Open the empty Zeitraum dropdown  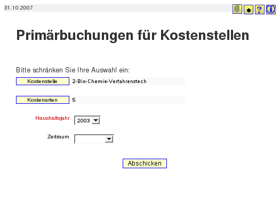pyautogui.click(x=94, y=139)
